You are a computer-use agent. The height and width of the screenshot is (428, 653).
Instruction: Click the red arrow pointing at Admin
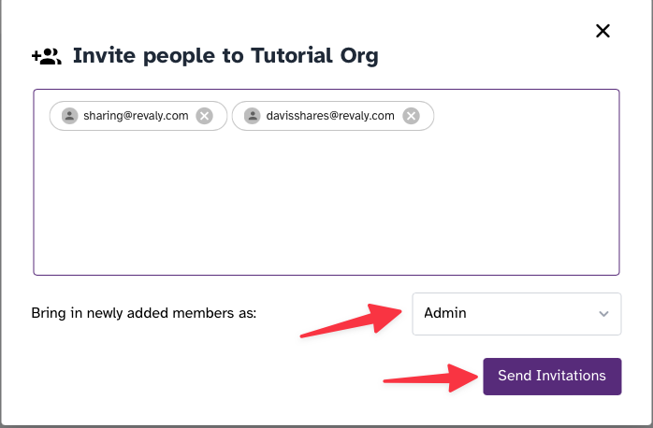(351, 320)
